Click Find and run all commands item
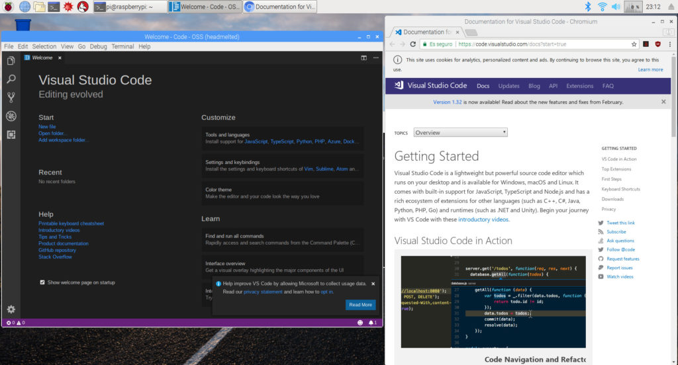 click(x=282, y=239)
